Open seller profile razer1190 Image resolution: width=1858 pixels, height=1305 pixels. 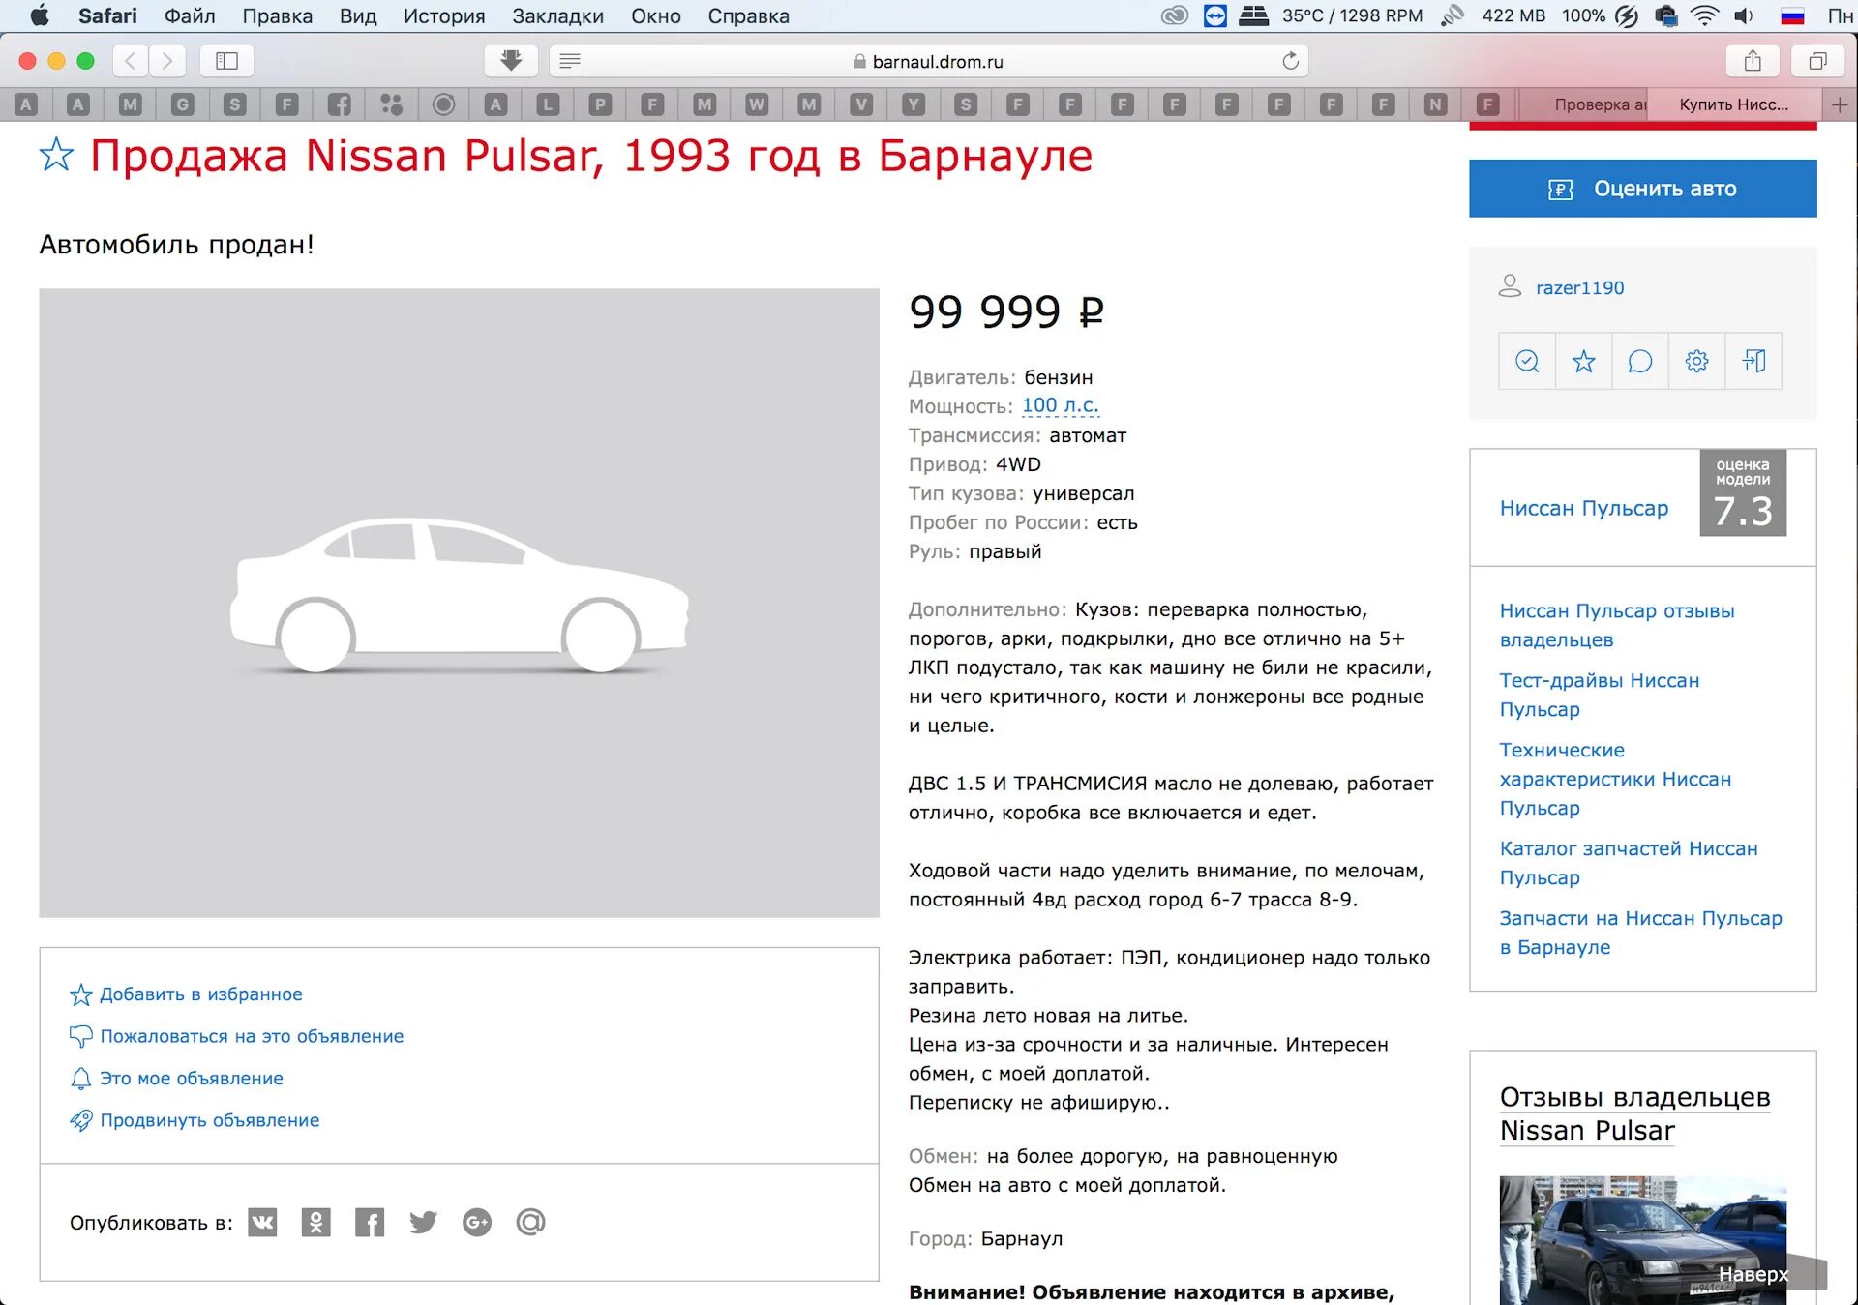pos(1579,287)
